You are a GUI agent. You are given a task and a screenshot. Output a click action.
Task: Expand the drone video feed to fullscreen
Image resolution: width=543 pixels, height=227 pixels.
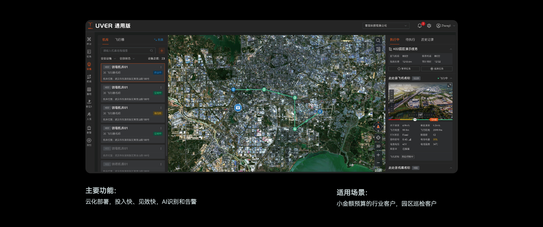[449, 85]
